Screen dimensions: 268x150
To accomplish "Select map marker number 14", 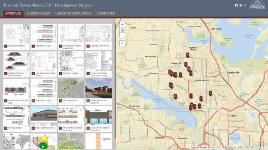I will tap(188, 55).
